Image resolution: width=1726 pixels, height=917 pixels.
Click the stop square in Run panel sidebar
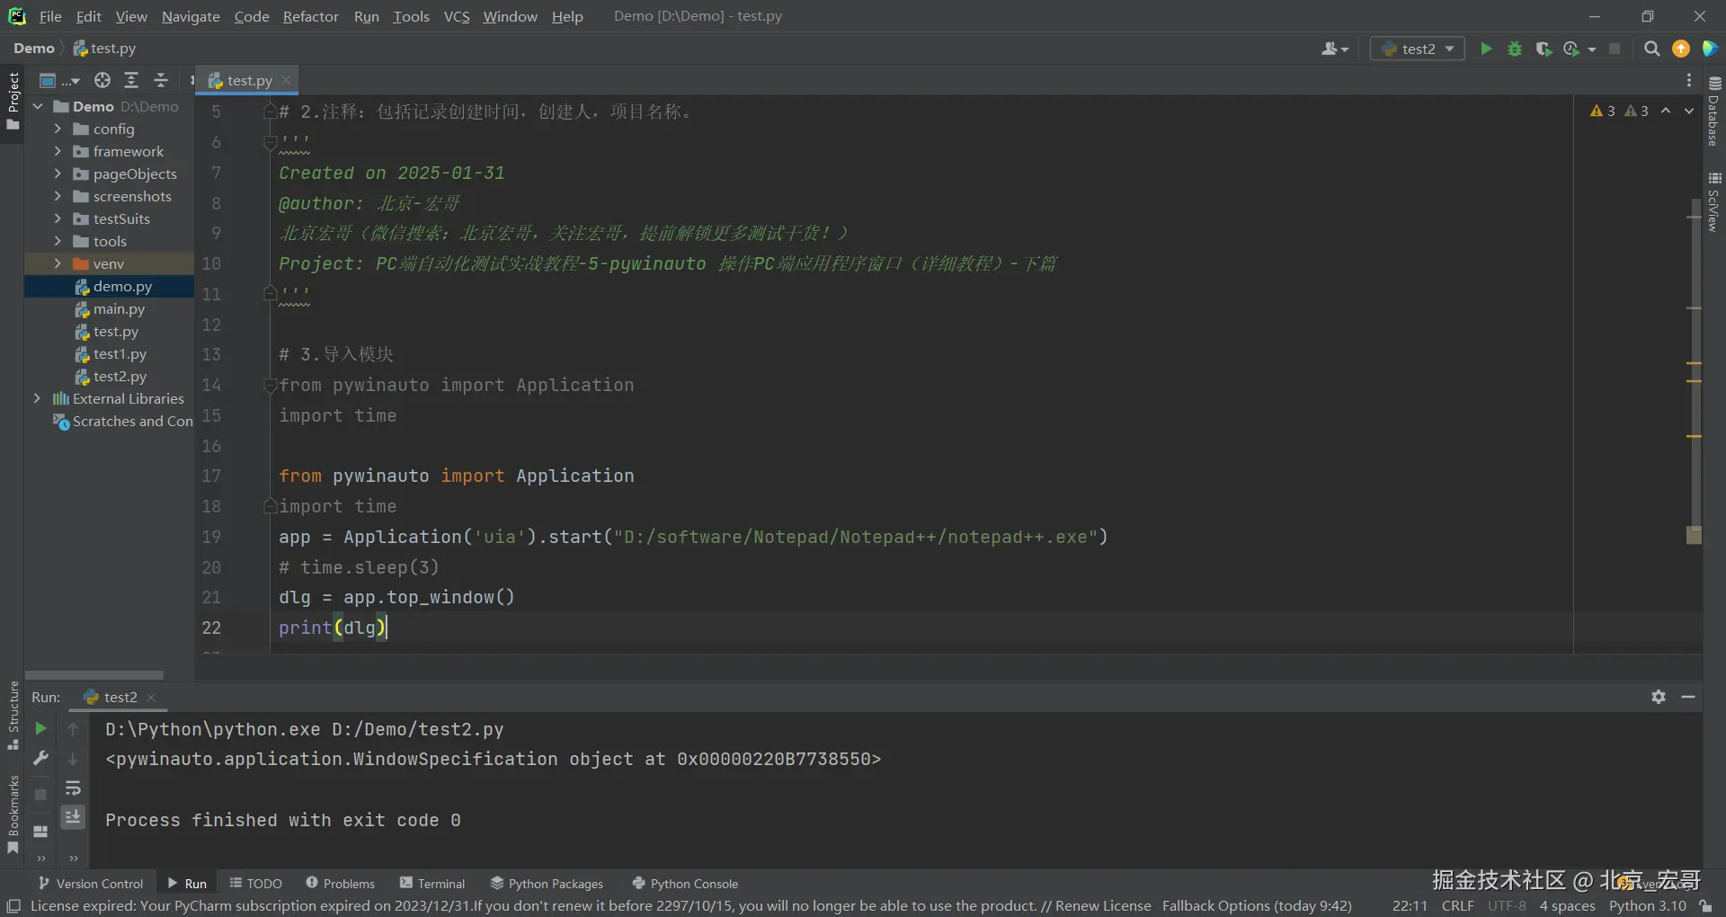(40, 795)
